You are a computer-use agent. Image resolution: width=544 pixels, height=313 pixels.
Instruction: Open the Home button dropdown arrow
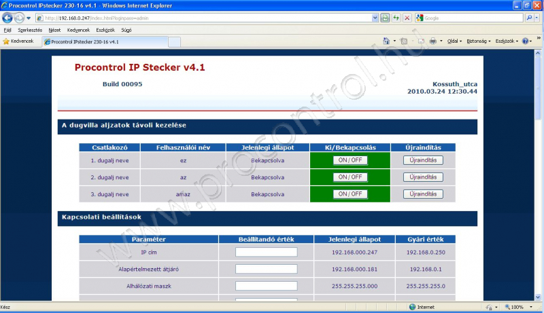point(394,41)
